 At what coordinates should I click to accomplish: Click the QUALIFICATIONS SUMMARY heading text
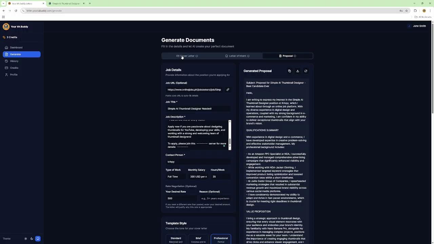click(x=262, y=130)
